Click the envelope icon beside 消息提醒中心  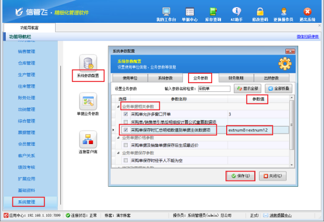265,216
